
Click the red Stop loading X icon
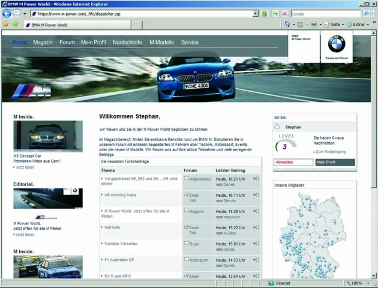(x=285, y=14)
